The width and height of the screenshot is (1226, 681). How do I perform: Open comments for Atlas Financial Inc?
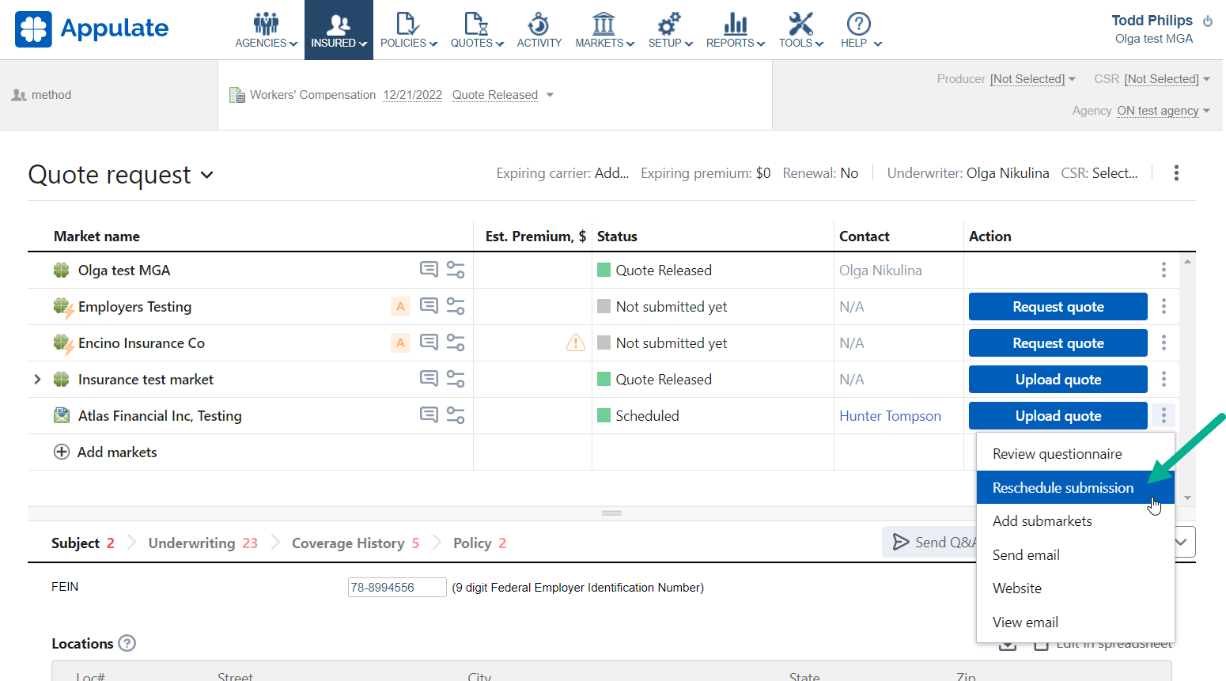pyautogui.click(x=429, y=415)
